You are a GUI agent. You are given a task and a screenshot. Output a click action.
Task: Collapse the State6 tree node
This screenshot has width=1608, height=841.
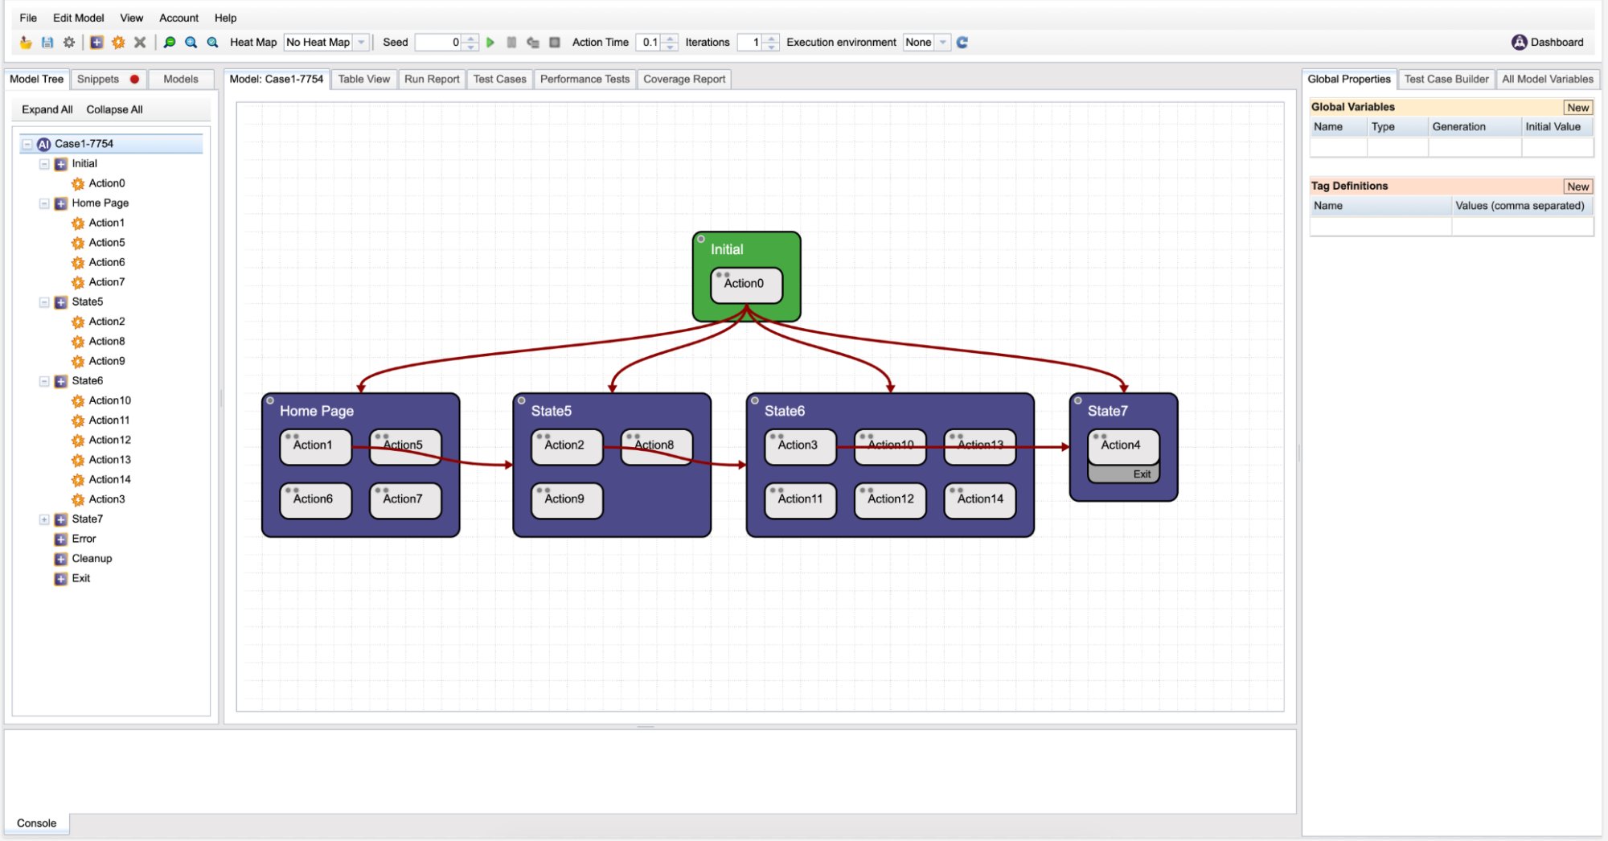(x=44, y=381)
